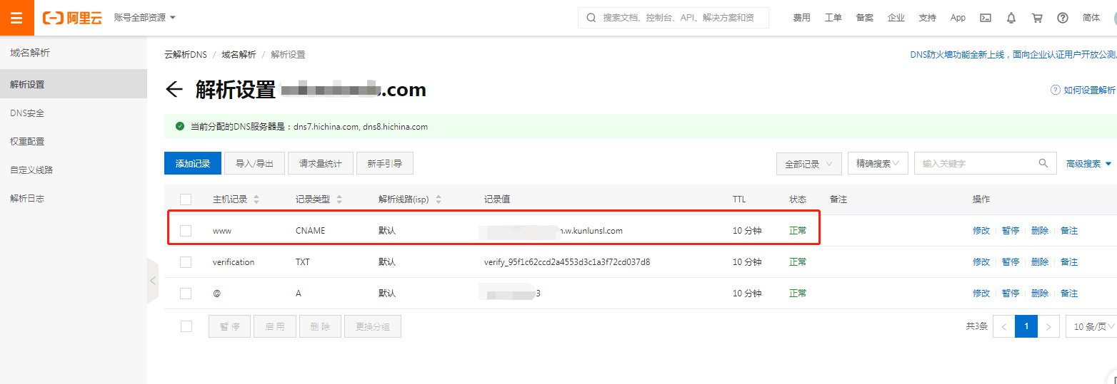Select DNS安全 in the sidebar
Screen dimensions: 1117x384
pyautogui.click(x=27, y=113)
